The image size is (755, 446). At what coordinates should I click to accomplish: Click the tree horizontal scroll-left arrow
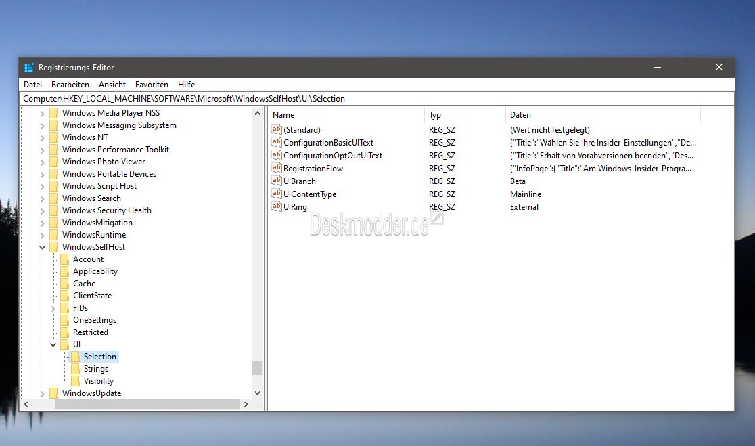coord(26,405)
